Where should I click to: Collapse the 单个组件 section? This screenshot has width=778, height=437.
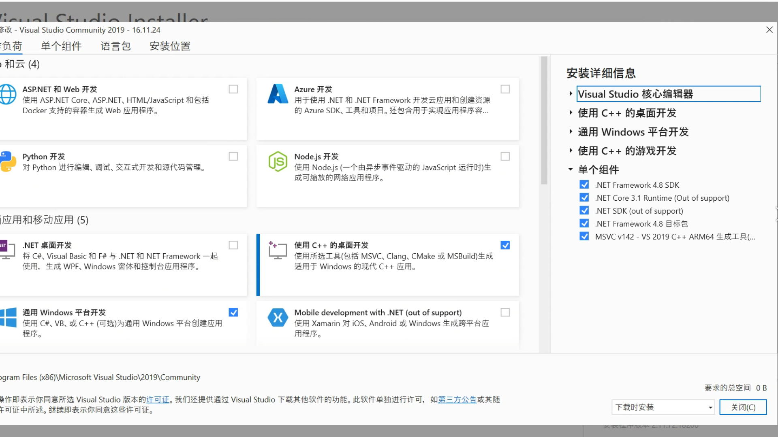(x=571, y=170)
